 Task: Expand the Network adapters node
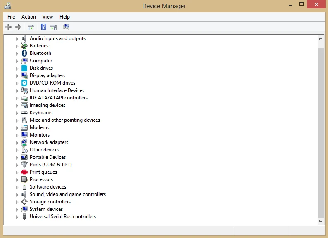[17, 142]
